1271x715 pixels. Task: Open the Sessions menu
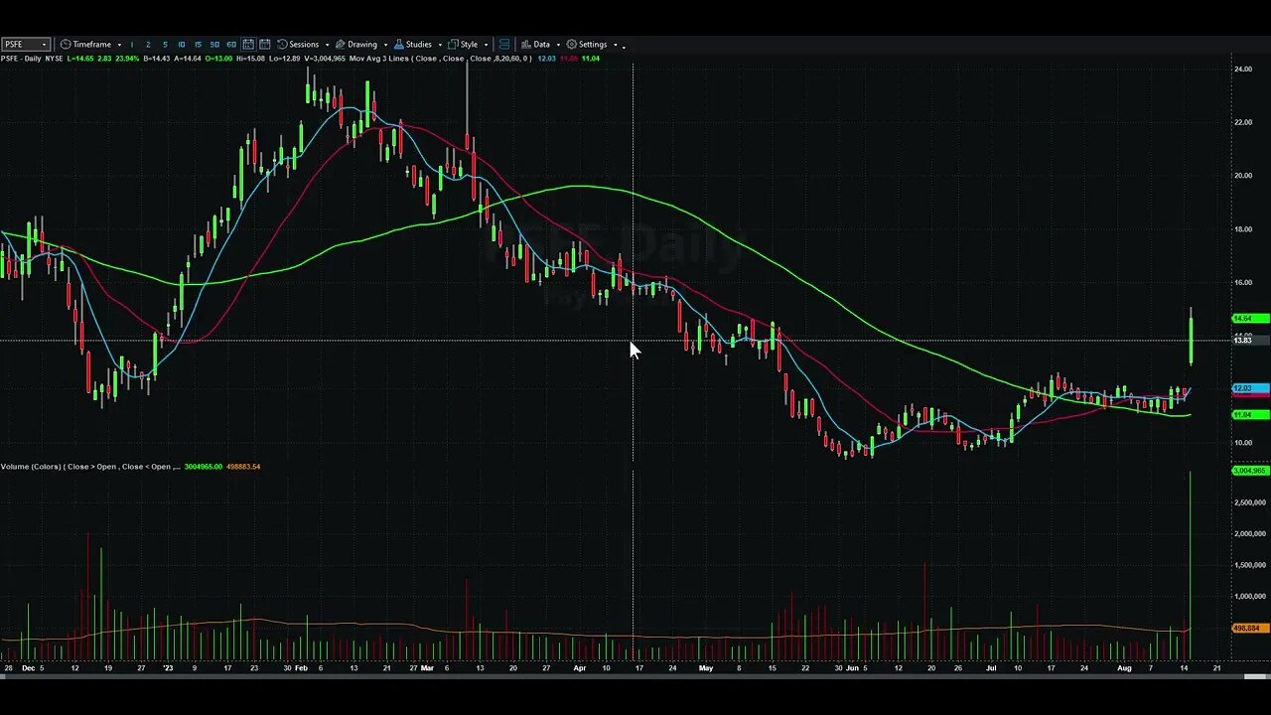pos(304,45)
